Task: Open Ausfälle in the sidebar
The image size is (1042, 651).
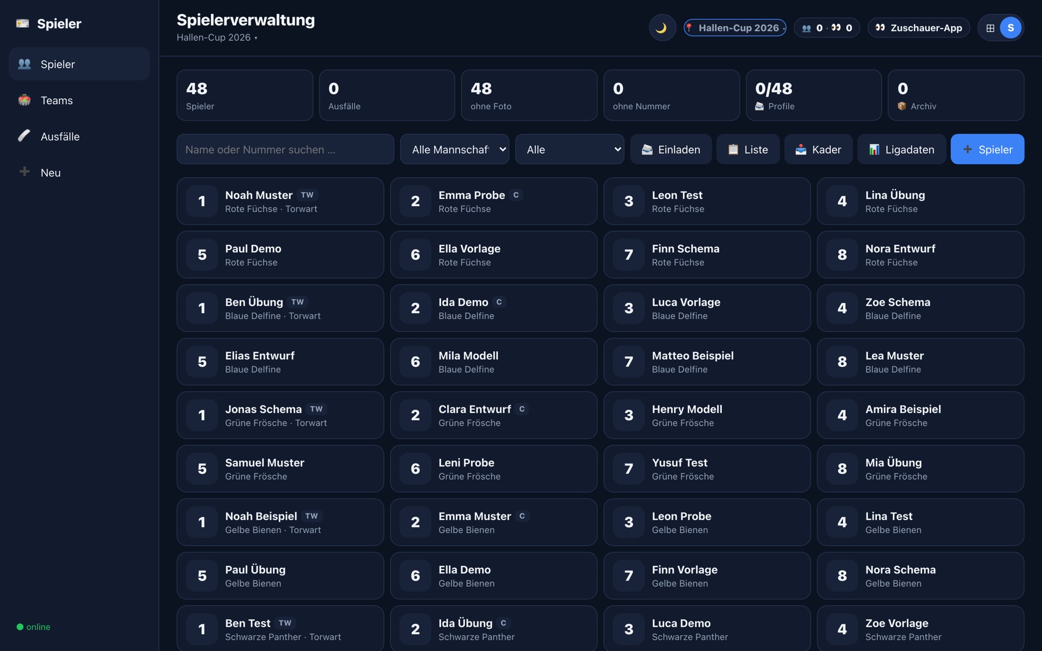Action: (79, 136)
